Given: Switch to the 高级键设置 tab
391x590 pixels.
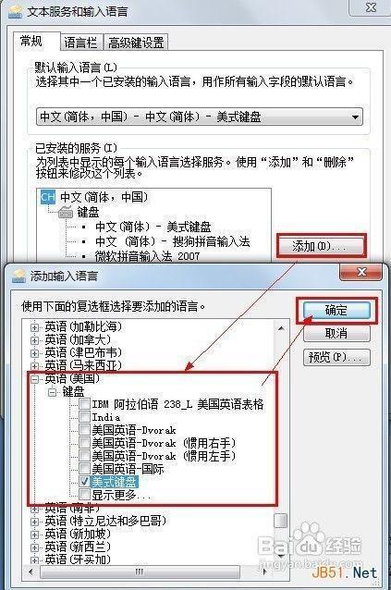Looking at the screenshot, I should coord(136,43).
